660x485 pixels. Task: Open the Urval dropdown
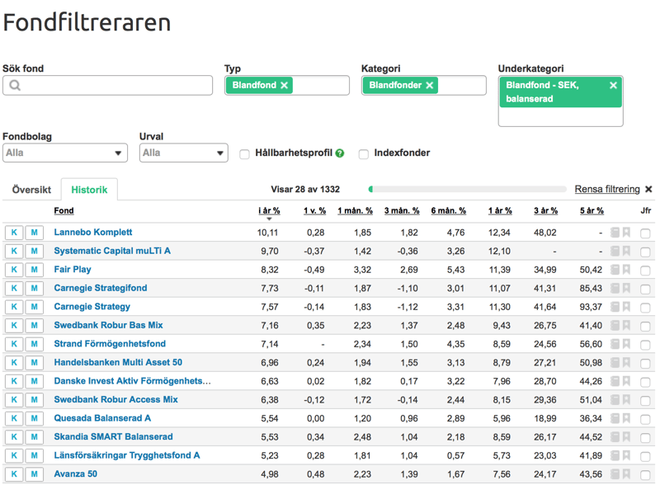183,153
